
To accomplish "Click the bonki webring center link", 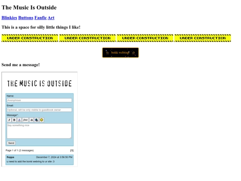I will click(x=120, y=53).
